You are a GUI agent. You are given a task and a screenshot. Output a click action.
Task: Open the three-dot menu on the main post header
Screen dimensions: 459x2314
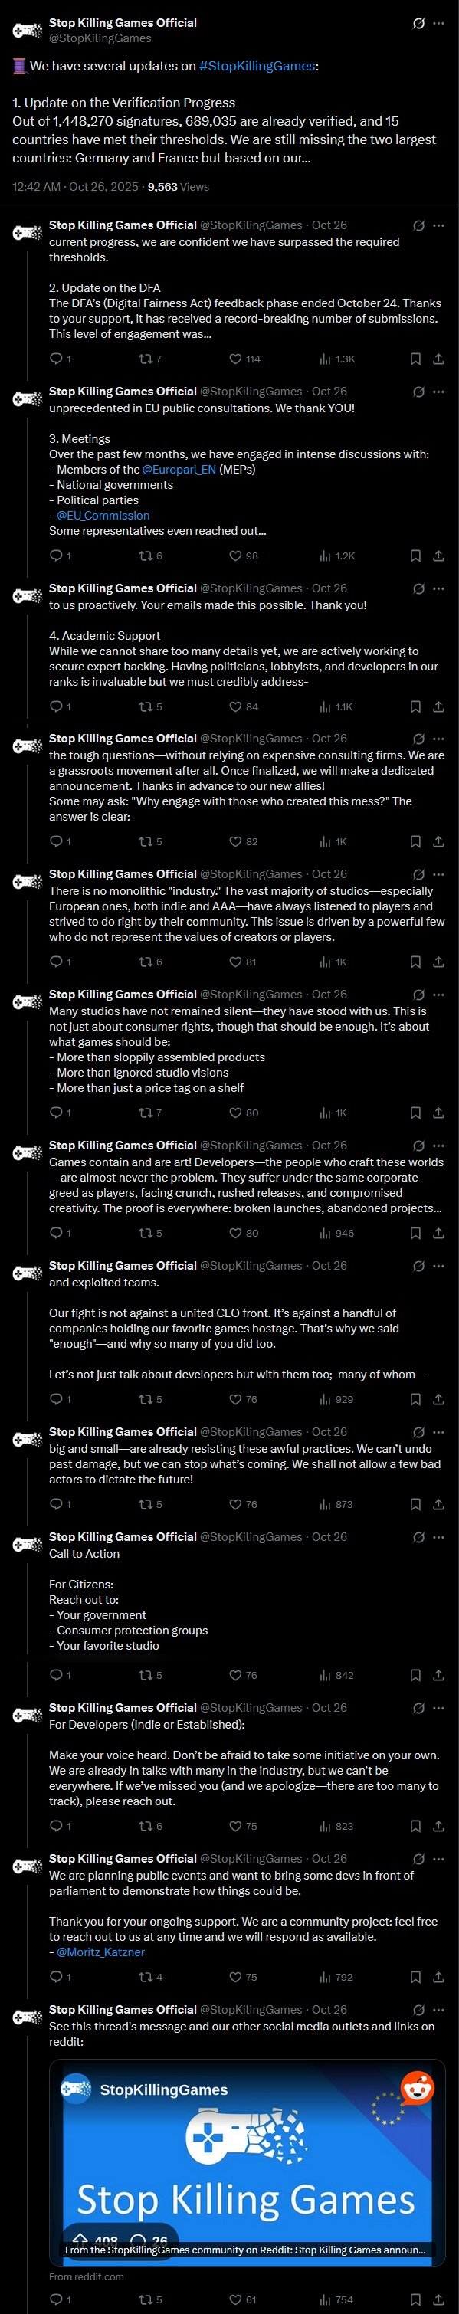[x=438, y=23]
